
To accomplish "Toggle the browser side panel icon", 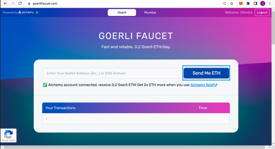I will (x=255, y=4).
